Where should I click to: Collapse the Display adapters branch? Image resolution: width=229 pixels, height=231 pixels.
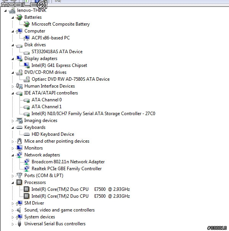coord(13,59)
